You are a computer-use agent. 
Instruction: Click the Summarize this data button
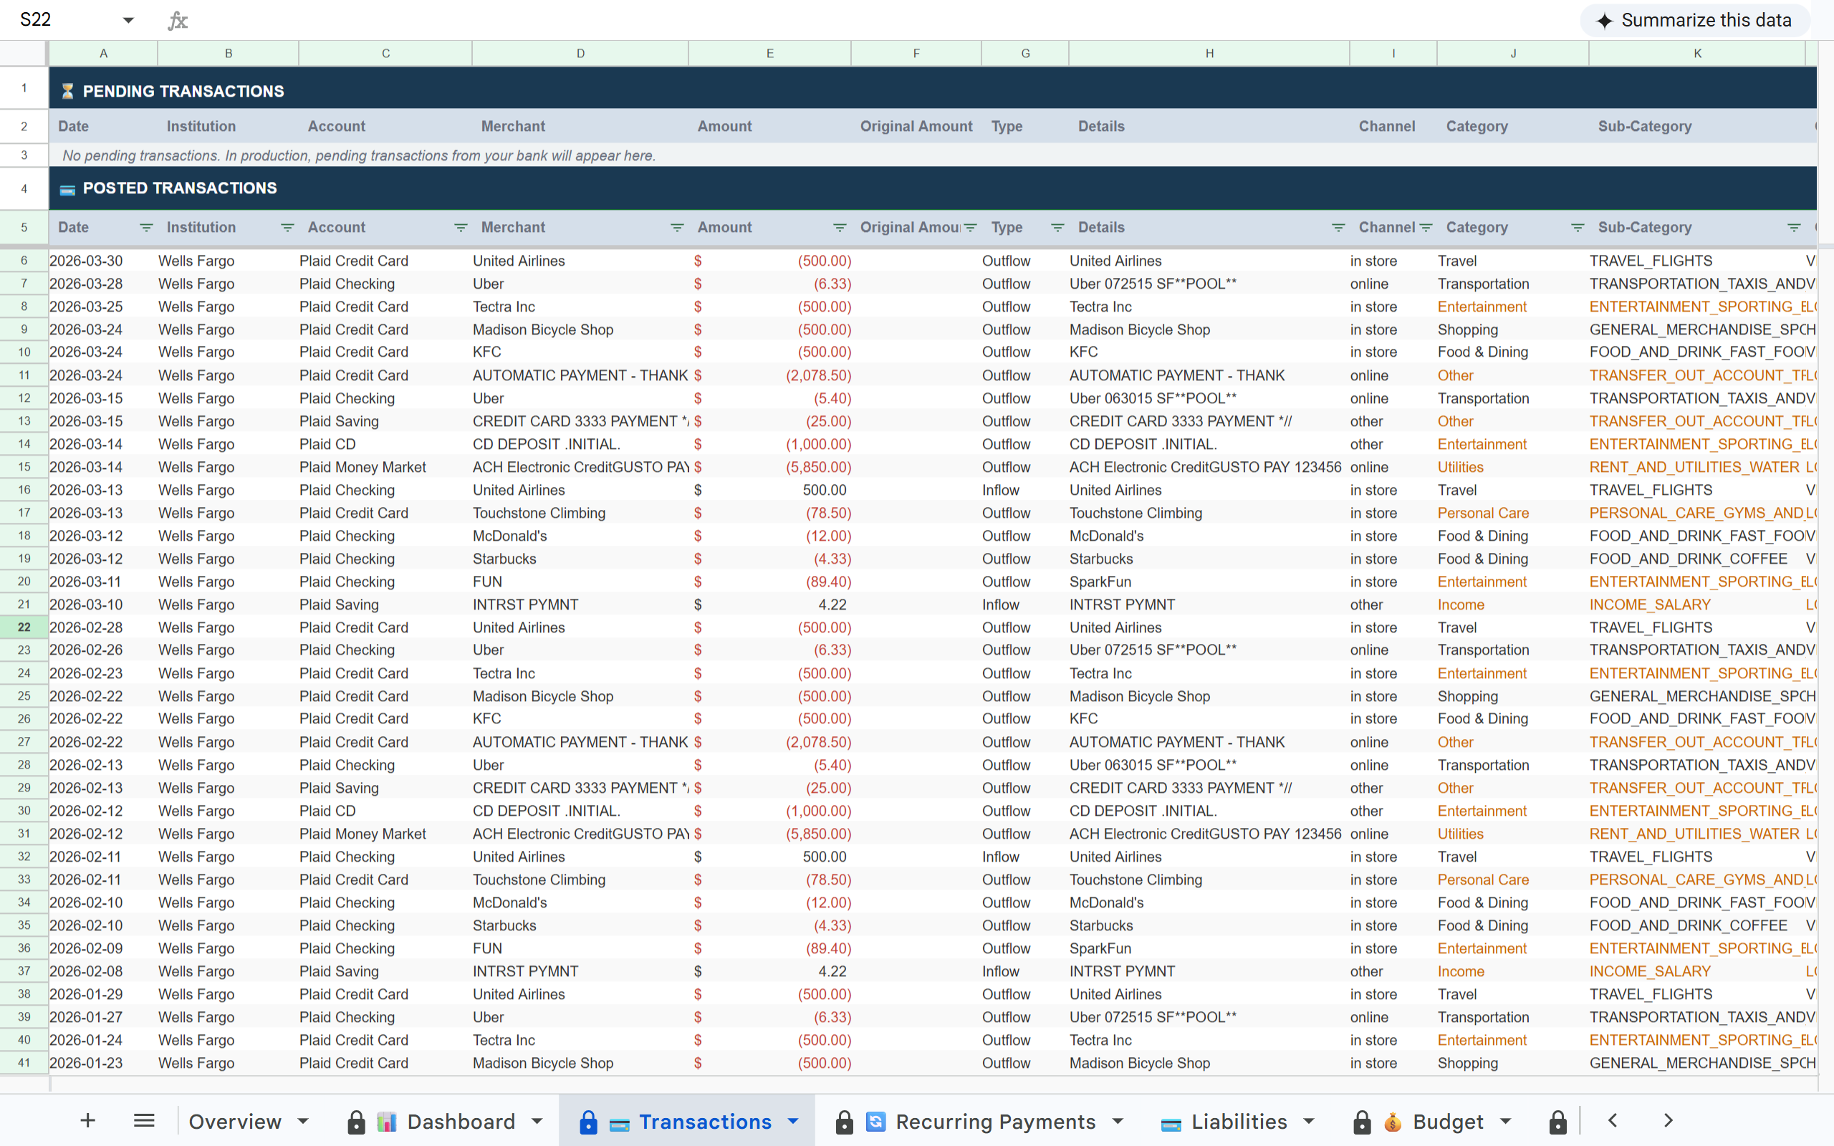[1695, 20]
